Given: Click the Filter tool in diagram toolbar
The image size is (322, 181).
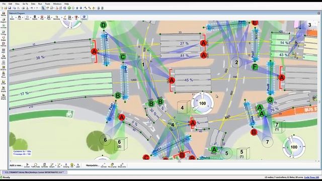Looking at the screenshot, I should 42,18.
